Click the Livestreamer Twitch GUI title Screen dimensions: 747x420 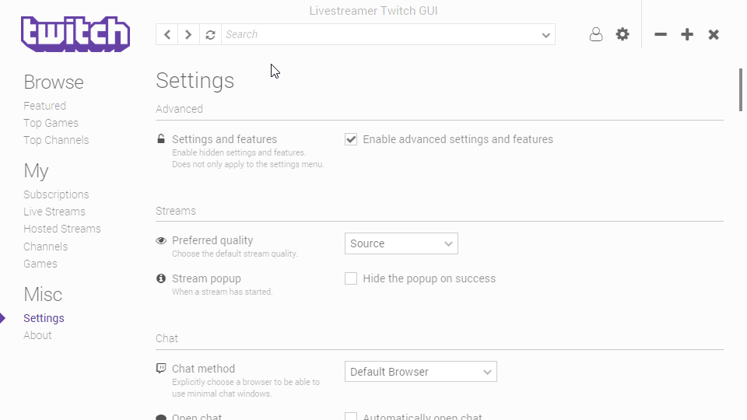click(x=373, y=10)
